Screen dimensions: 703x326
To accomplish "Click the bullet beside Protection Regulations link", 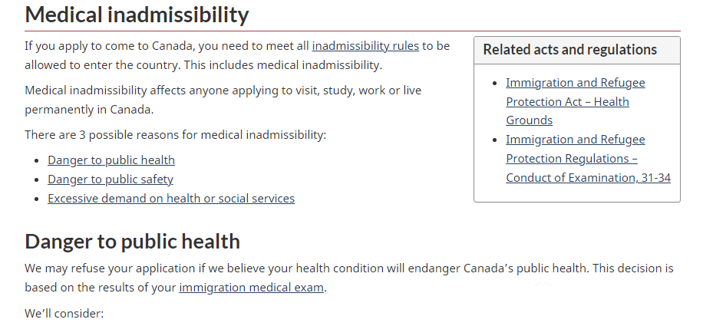I will [495, 140].
